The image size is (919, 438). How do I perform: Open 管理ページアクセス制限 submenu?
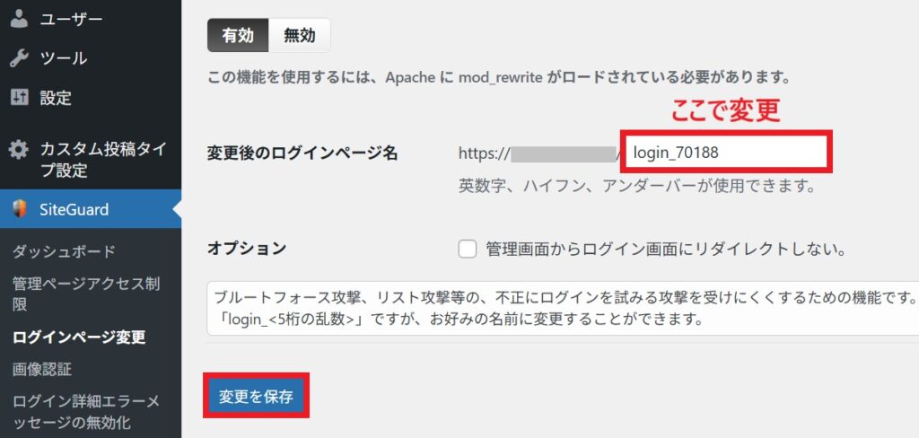tap(87, 294)
